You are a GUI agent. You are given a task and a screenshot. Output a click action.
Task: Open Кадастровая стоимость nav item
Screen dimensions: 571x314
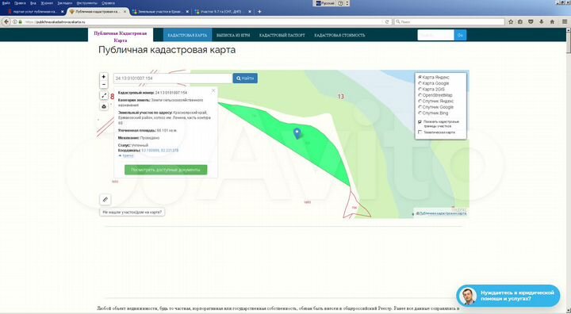tap(339, 36)
